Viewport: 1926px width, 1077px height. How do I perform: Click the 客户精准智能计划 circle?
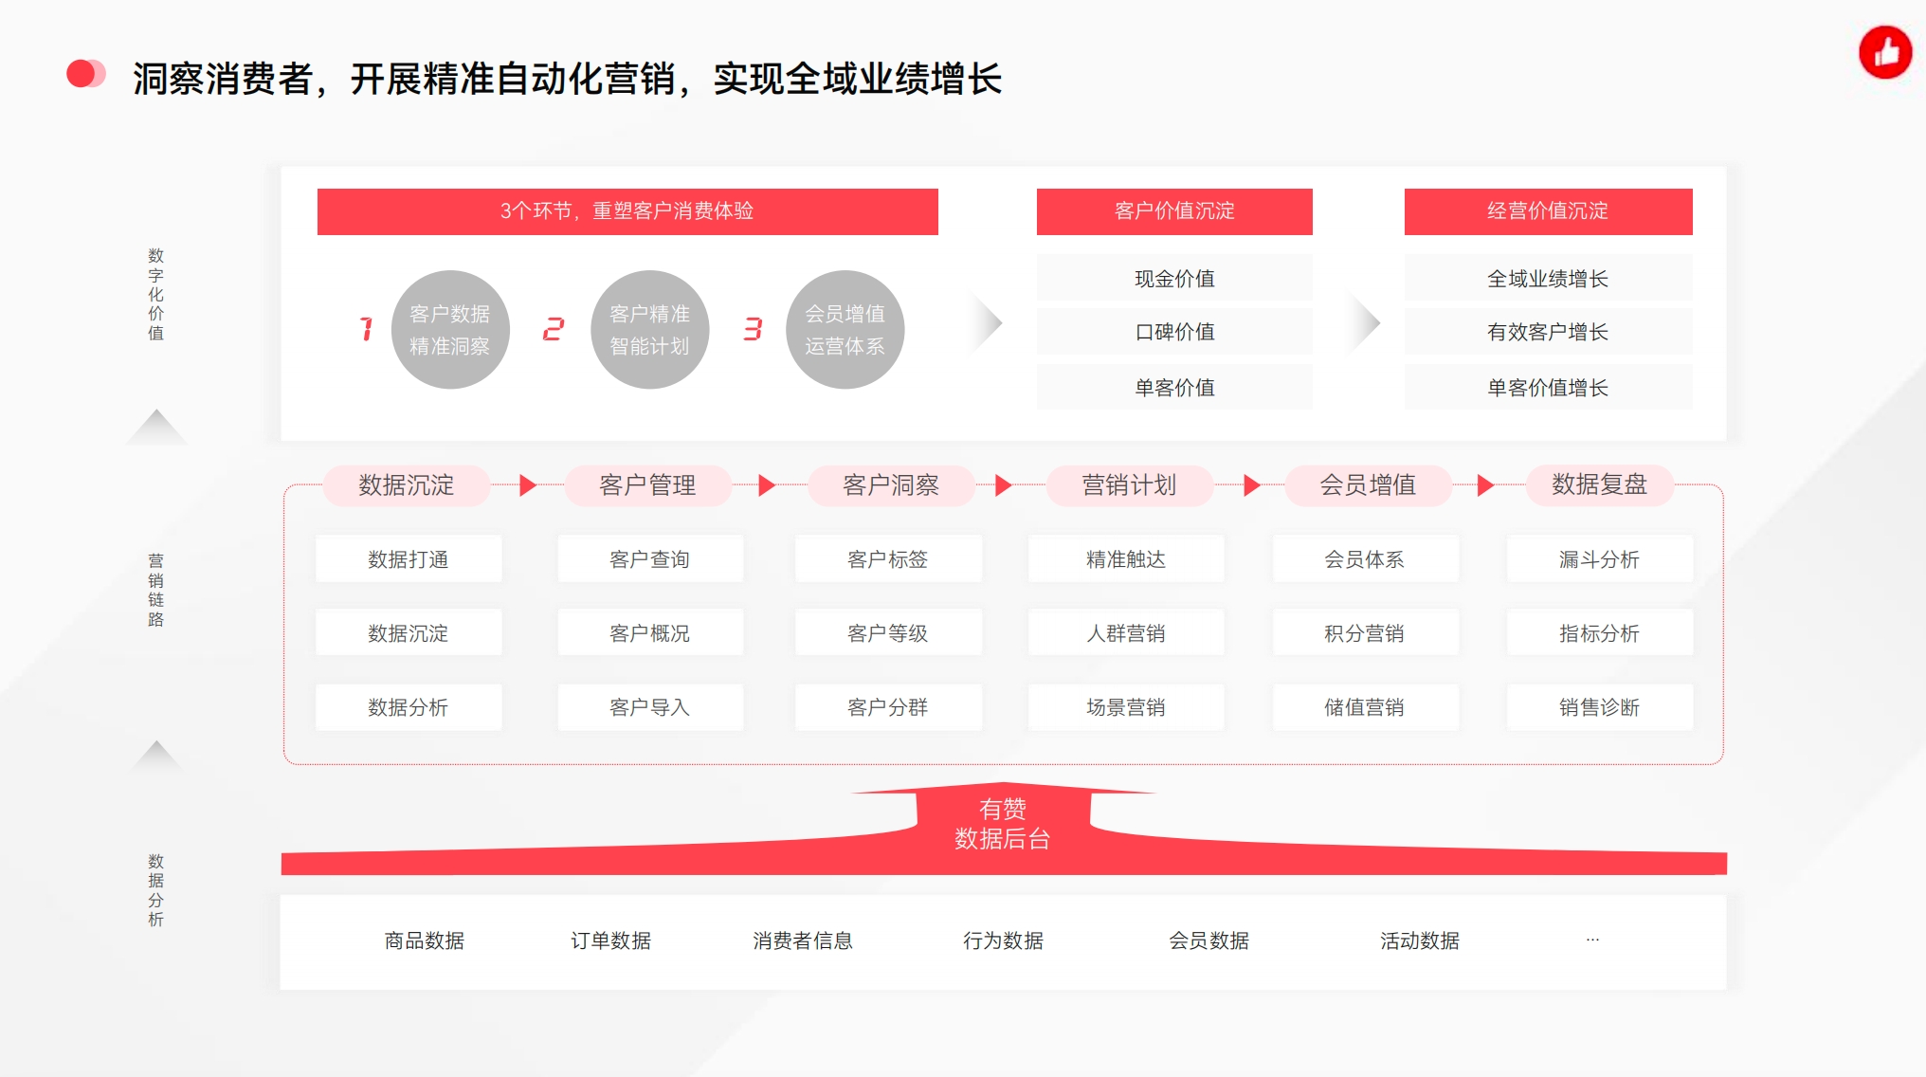tap(650, 330)
